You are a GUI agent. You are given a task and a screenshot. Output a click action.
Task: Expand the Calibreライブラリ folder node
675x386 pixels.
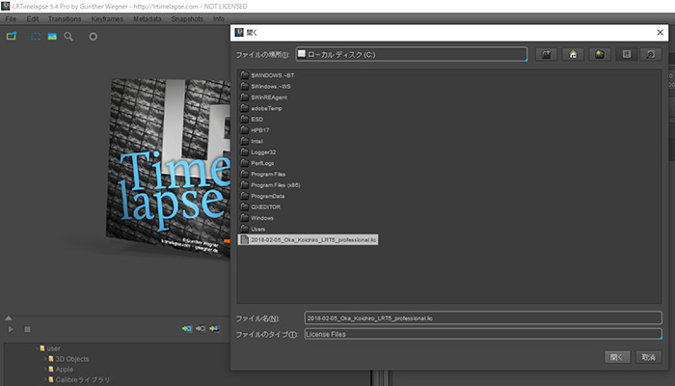[45, 379]
